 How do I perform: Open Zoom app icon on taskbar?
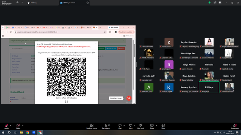tap(34, 132)
